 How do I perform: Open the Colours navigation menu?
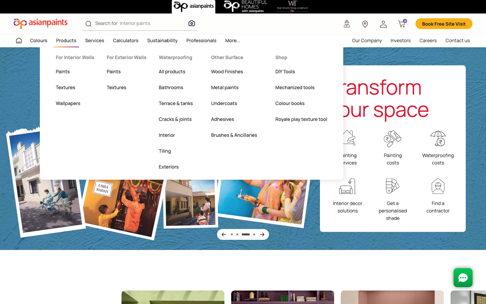click(38, 41)
